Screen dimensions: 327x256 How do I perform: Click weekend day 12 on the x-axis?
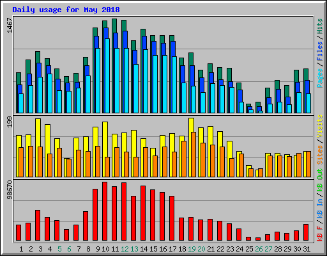coord(125,249)
